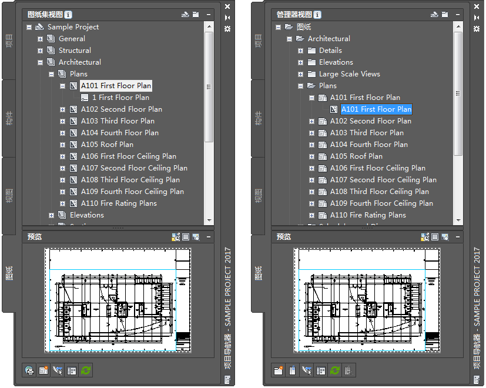
Task: Click the explorer folder icon in the 管理器视图 header
Action: (445, 15)
